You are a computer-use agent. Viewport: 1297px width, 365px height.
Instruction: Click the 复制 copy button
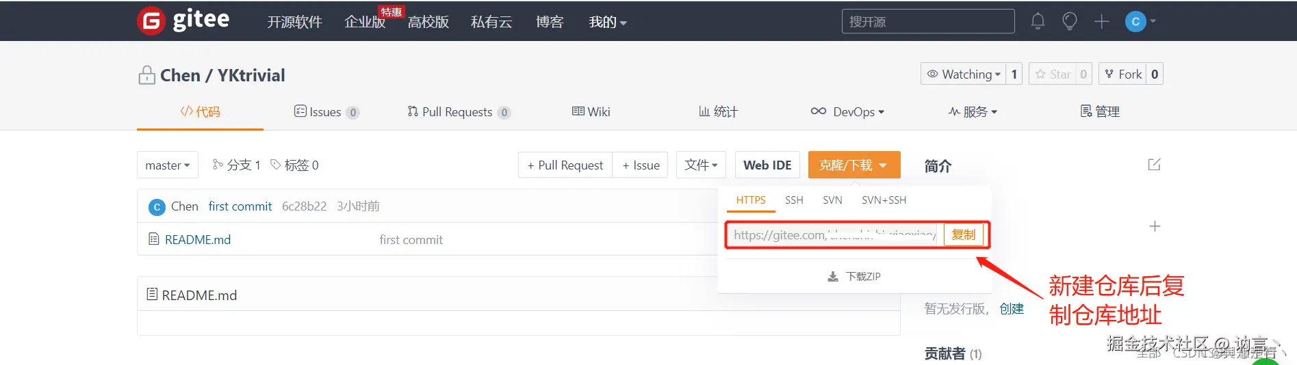(964, 235)
